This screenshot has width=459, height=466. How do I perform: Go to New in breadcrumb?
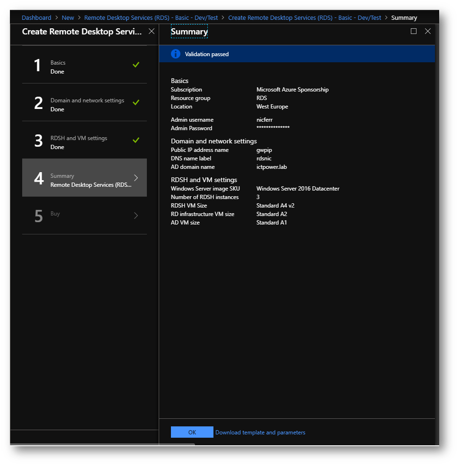[x=68, y=17]
